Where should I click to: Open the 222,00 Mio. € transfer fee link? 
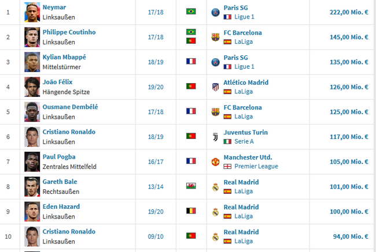pos(349,12)
